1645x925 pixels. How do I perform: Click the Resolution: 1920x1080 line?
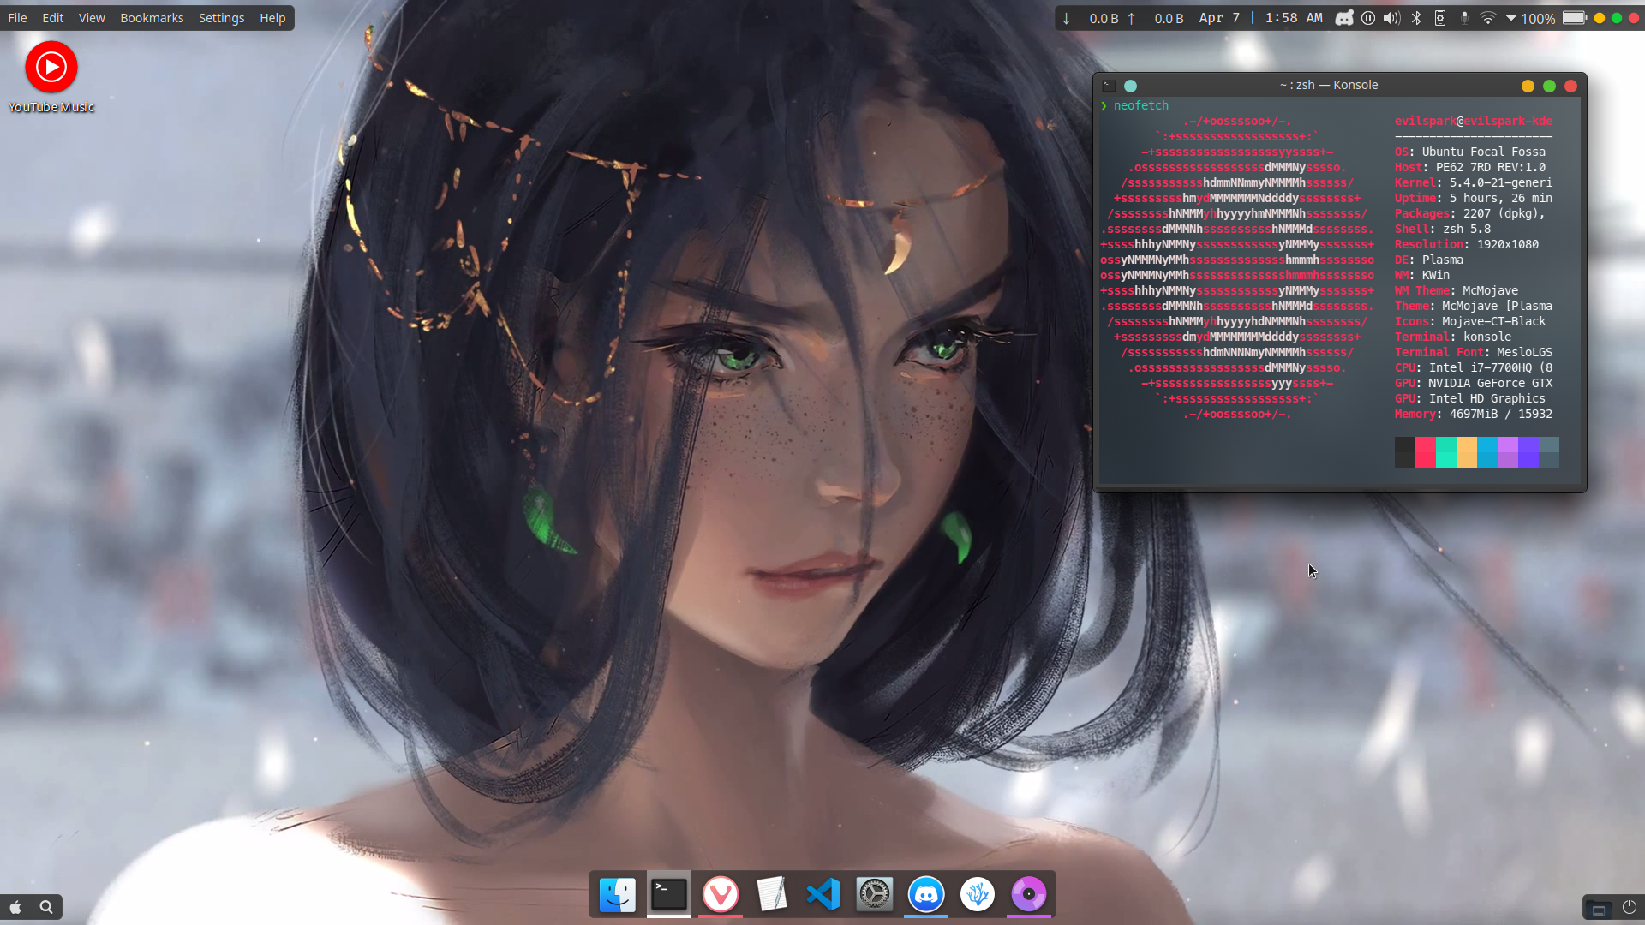coord(1467,244)
